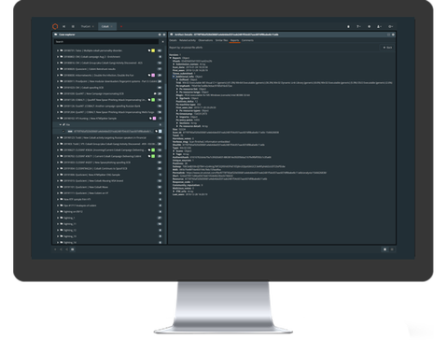Open the Comments tab

[247, 40]
